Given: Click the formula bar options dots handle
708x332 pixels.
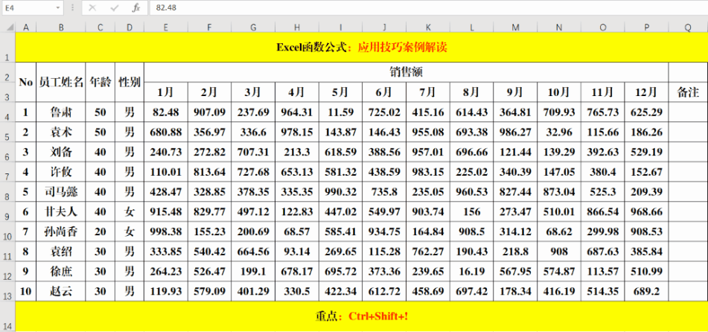Looking at the screenshot, I should coord(72,7).
